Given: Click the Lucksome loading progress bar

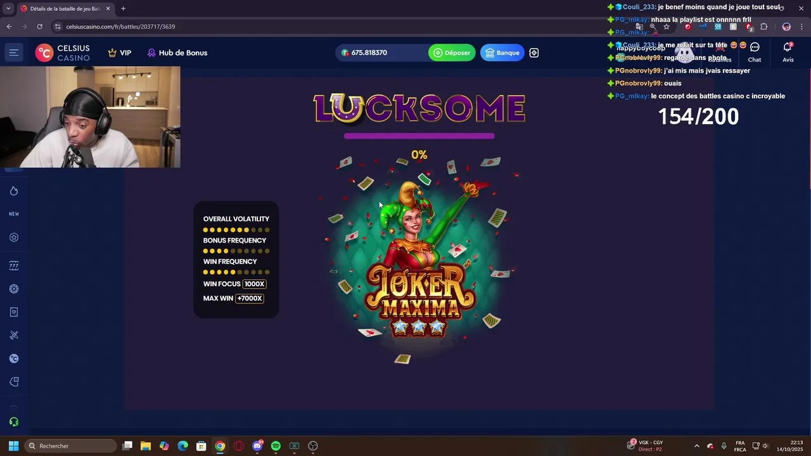Looking at the screenshot, I should tap(419, 136).
